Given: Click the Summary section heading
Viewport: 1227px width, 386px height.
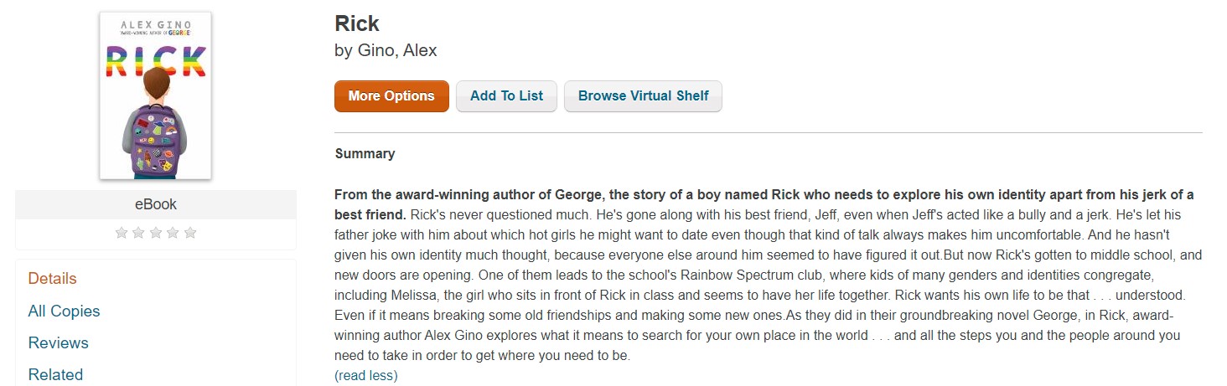Looking at the screenshot, I should pyautogui.click(x=365, y=153).
